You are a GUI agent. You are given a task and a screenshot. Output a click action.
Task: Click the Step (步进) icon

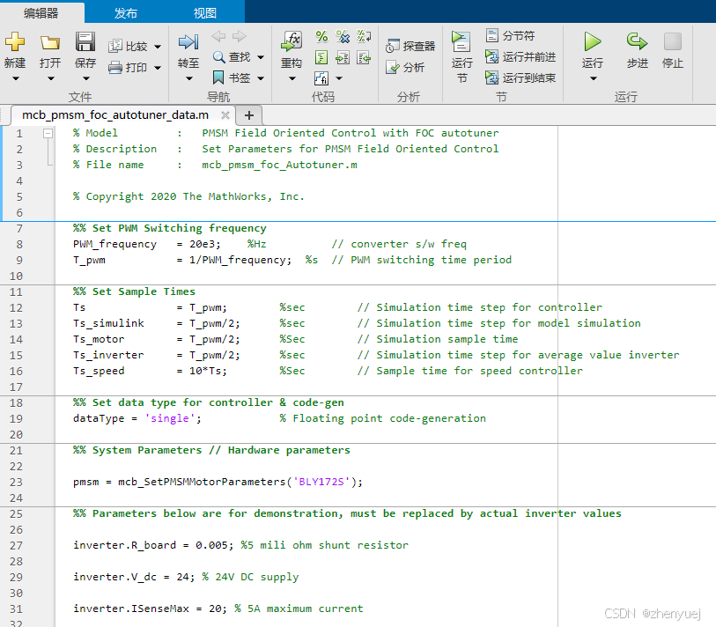(637, 41)
